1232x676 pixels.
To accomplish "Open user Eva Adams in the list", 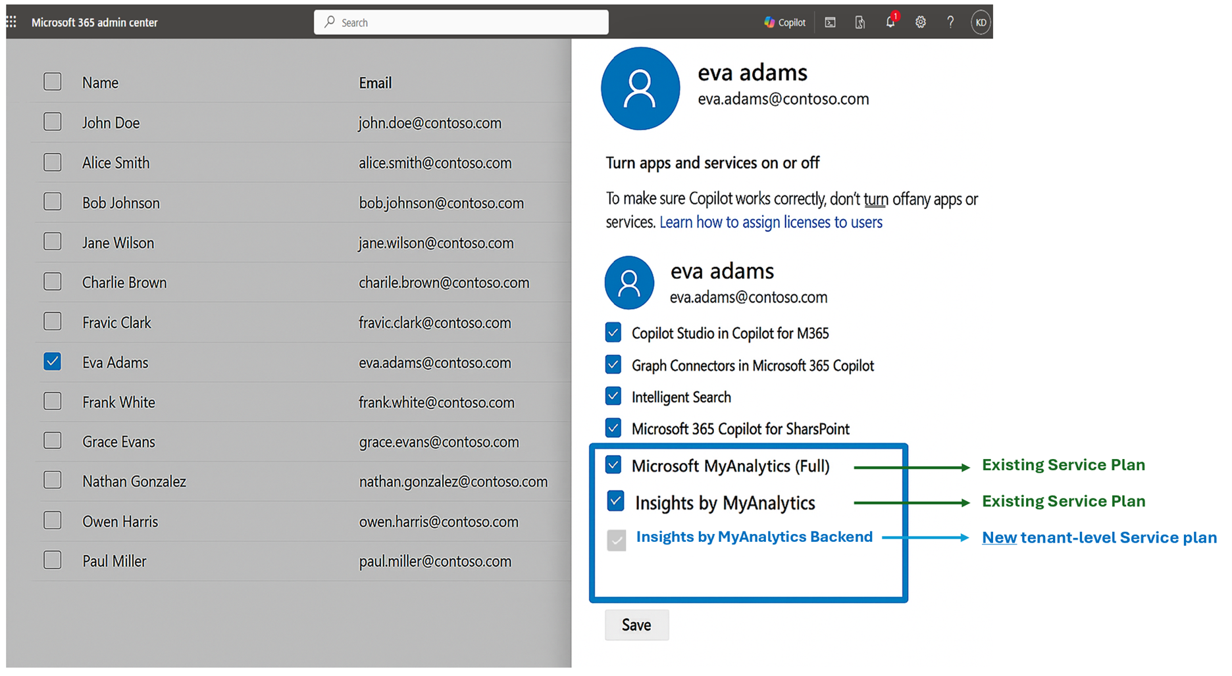I will click(115, 363).
